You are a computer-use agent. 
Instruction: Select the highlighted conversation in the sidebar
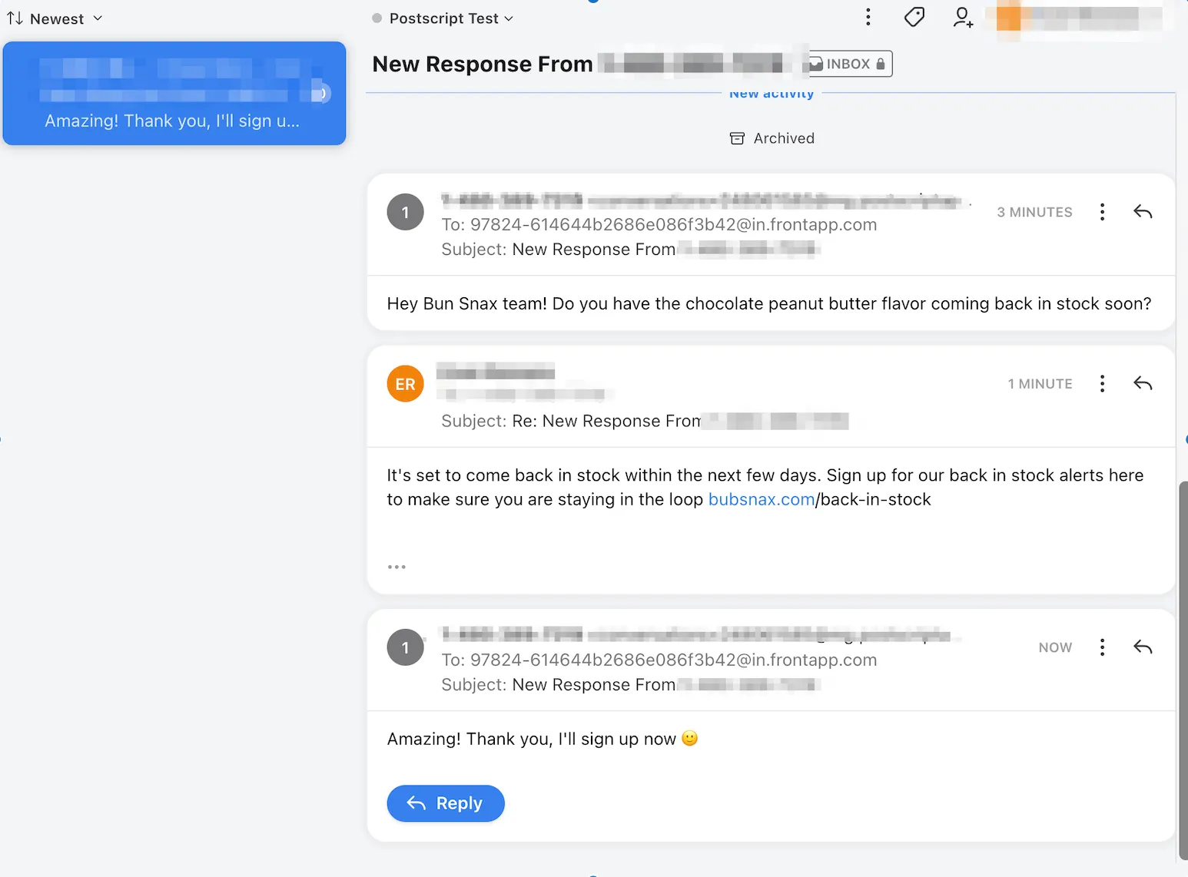click(174, 93)
